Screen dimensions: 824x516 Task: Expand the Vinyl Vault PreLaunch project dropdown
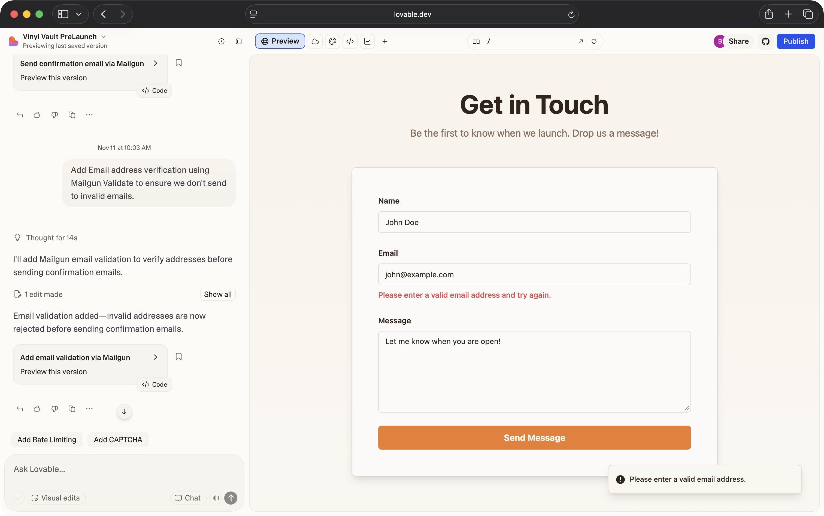(104, 36)
